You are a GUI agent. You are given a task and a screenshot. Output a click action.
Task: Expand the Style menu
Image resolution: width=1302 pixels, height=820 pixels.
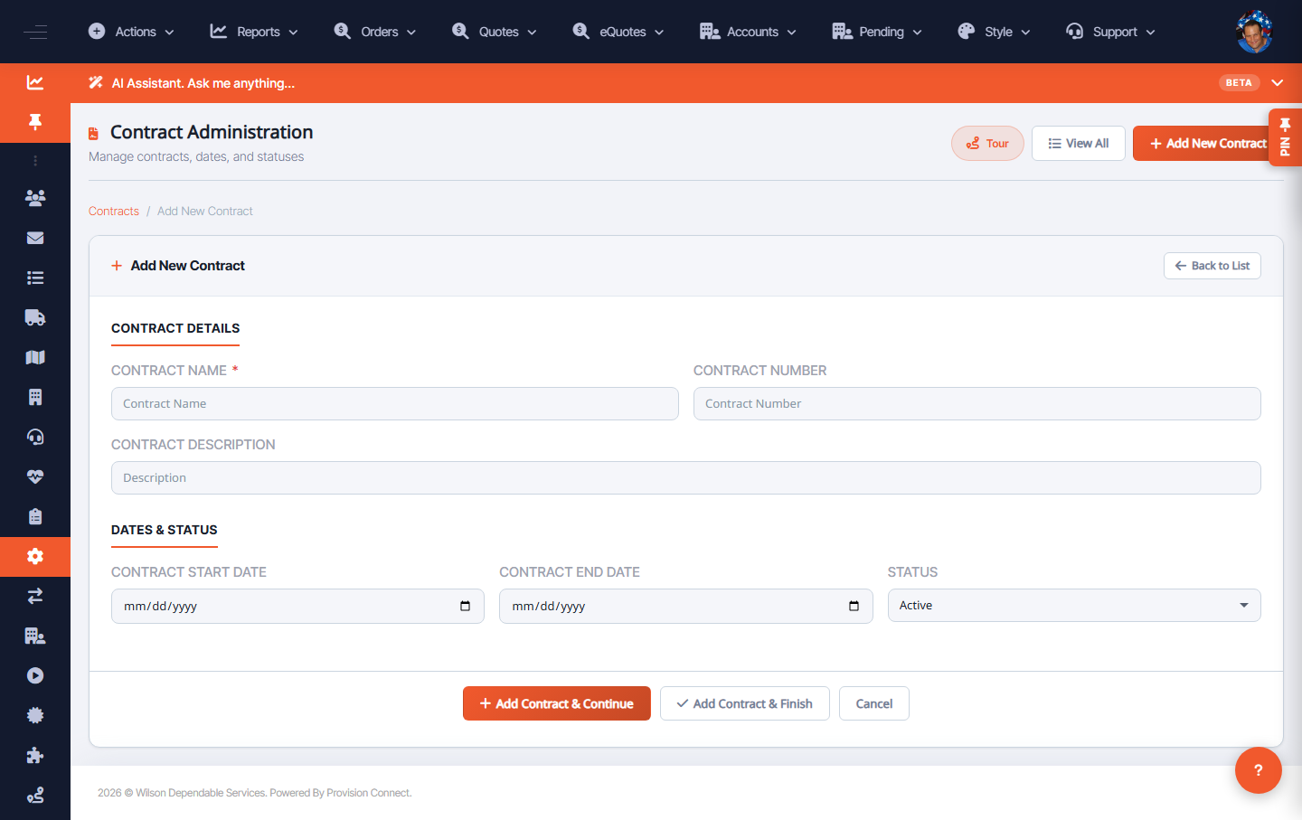[x=995, y=32]
